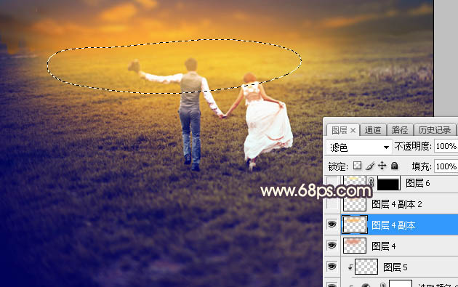Hide the 图层 4 layer
Screen dimensions: 458x287
tap(332, 246)
